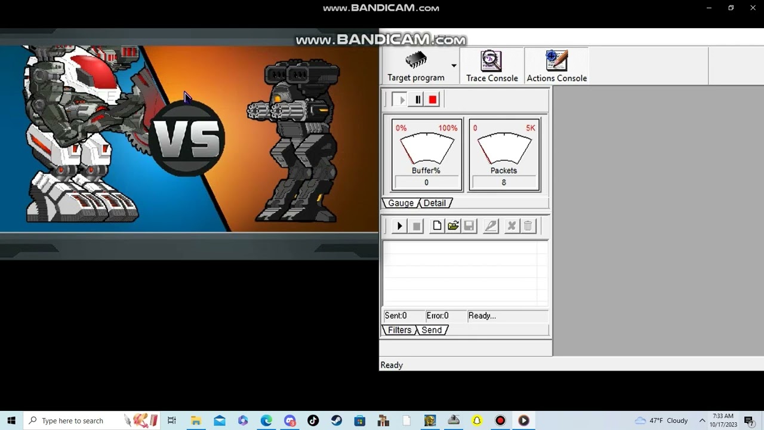Run the send list play icon
Image resolution: width=764 pixels, height=430 pixels.
[400, 226]
